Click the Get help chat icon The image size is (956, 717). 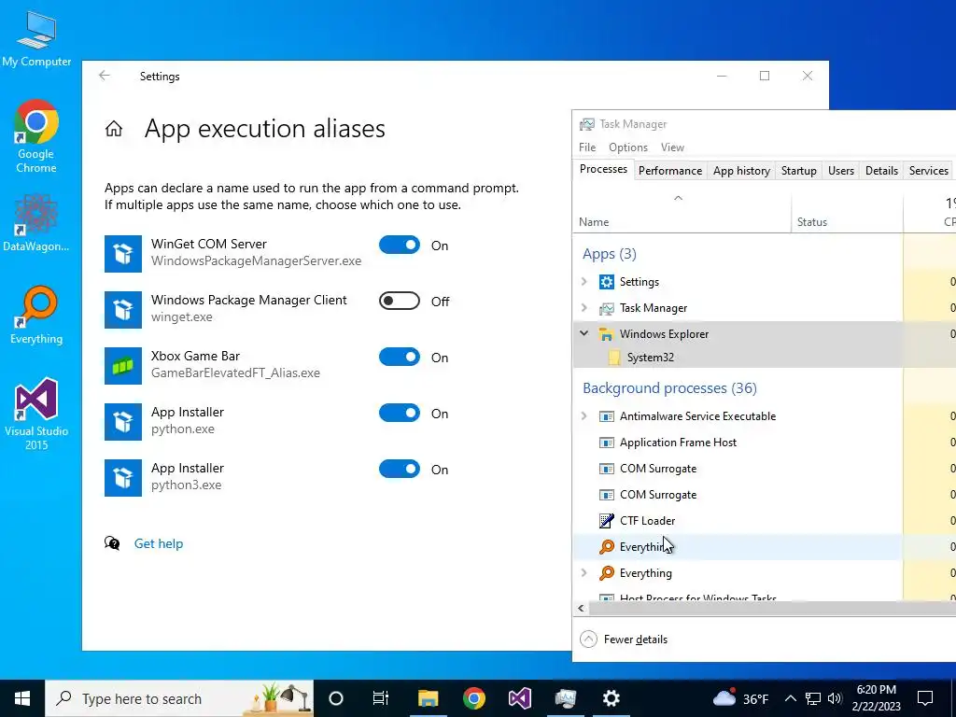coord(112,543)
